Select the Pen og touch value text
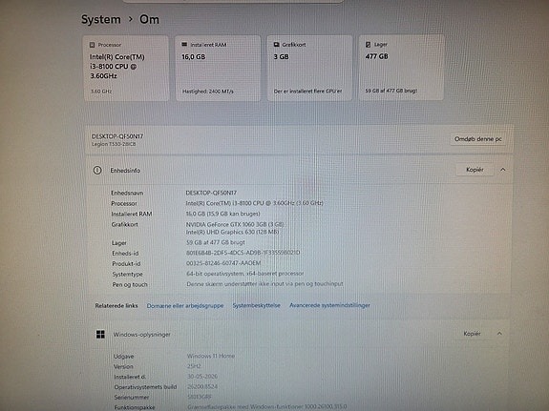The image size is (549, 411). coord(264,284)
